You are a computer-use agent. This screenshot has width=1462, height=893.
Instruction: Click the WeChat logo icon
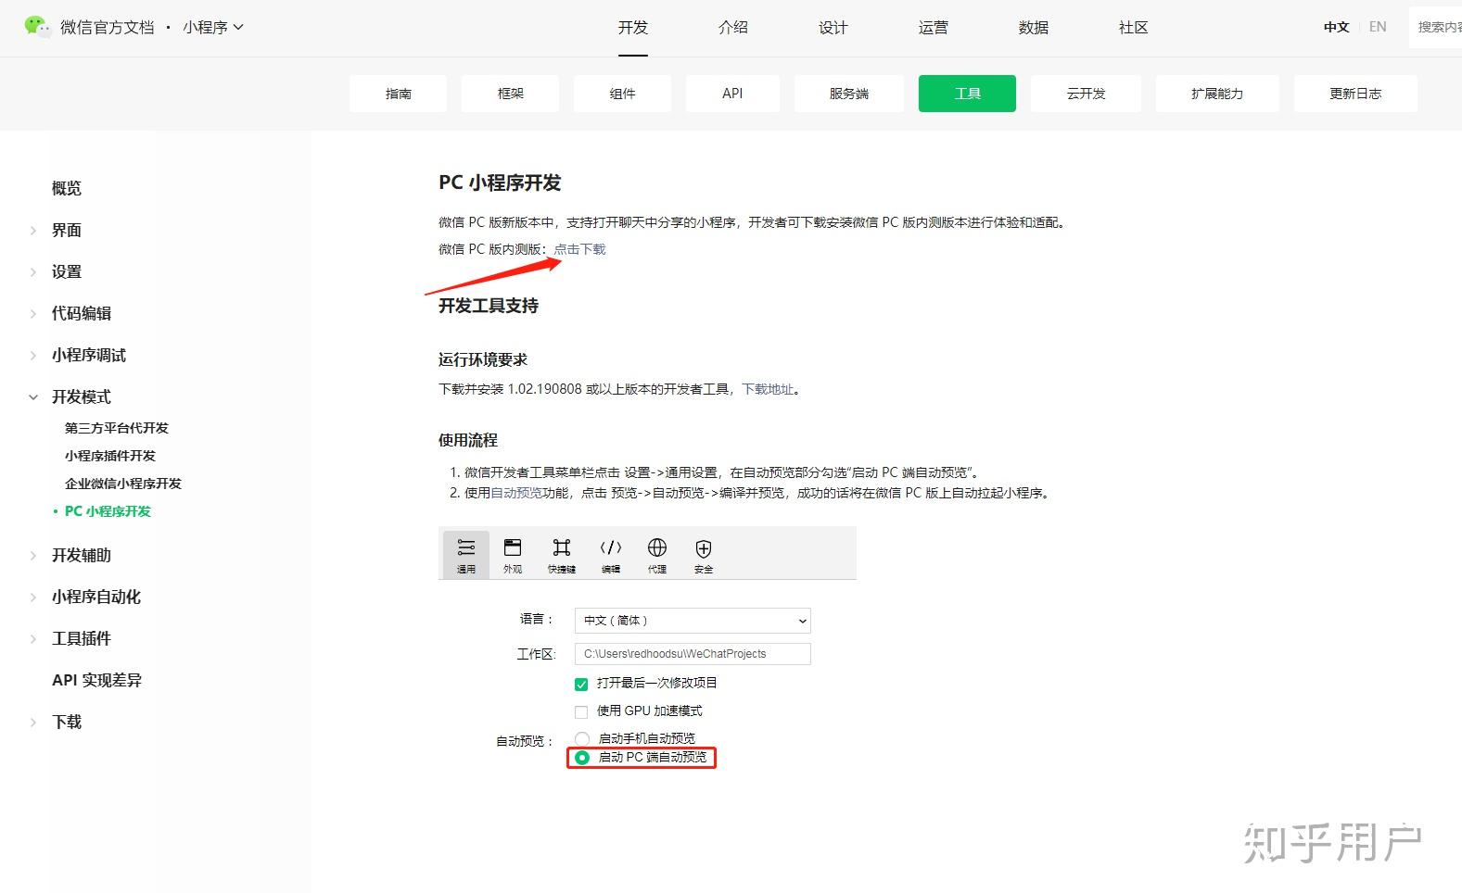click(x=37, y=26)
